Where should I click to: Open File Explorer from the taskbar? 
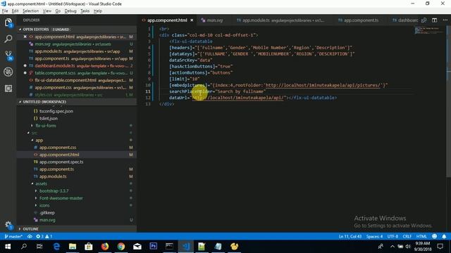[x=73, y=247]
